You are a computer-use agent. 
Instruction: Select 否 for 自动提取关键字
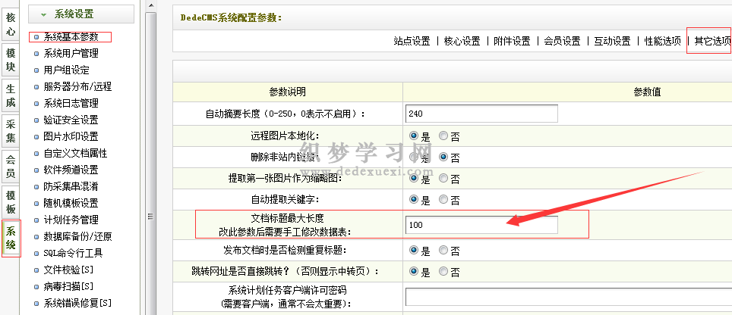443,200
